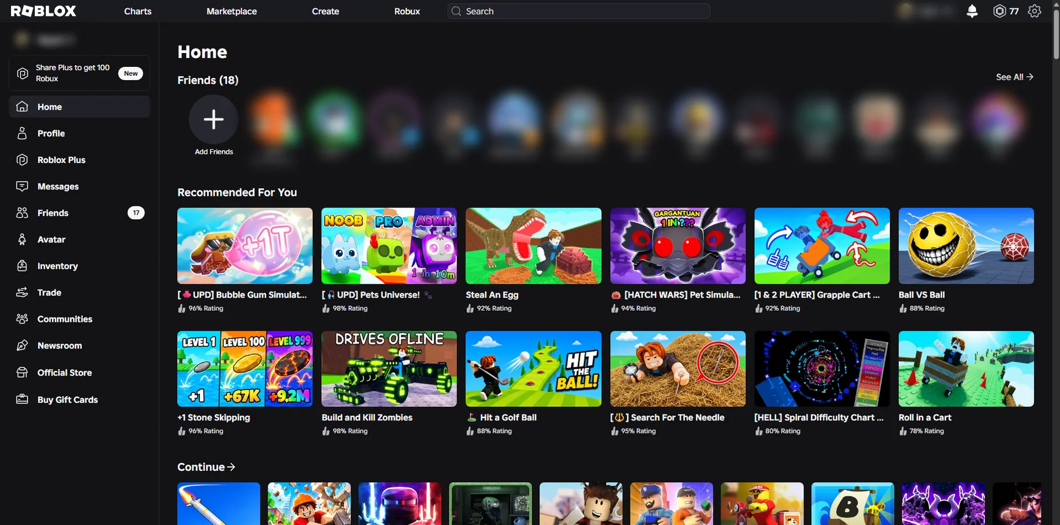Click the Share Plus Robux icon

[x=23, y=73]
